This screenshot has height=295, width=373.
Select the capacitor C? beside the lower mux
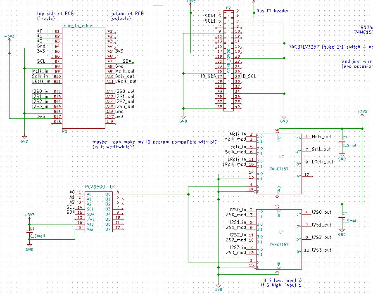[342, 217]
